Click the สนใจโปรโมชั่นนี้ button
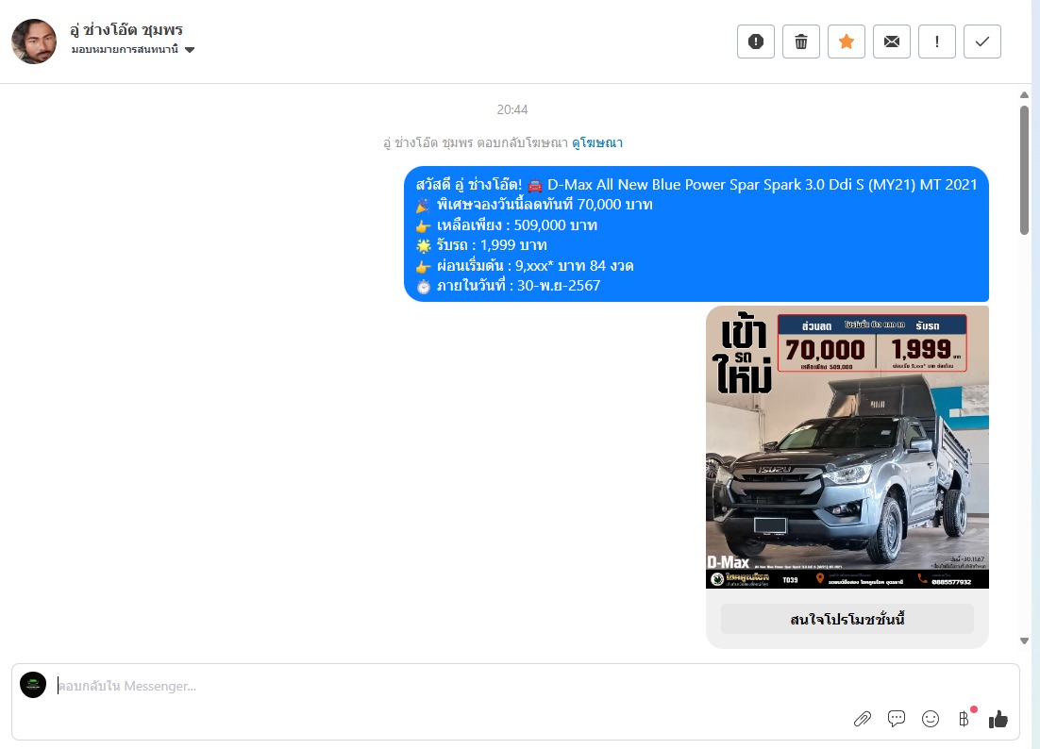Viewport: 1040px width, 749px height. point(847,619)
